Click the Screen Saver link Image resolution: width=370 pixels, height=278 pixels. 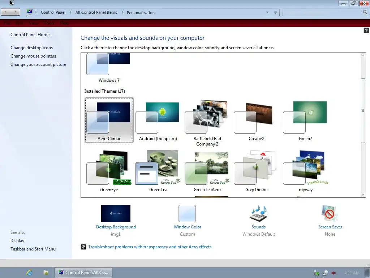[x=330, y=227]
